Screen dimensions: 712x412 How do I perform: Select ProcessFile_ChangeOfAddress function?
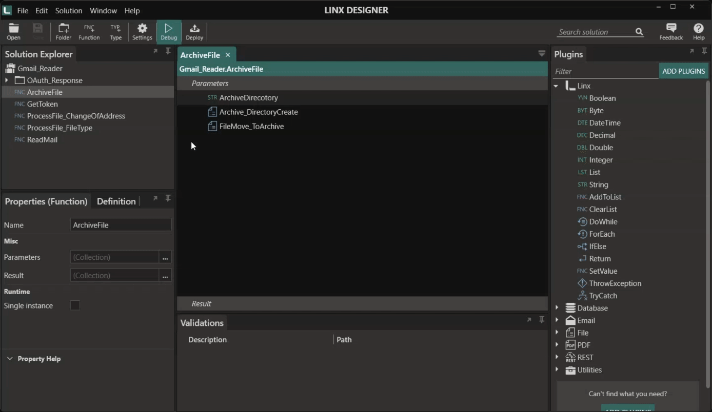tap(76, 116)
